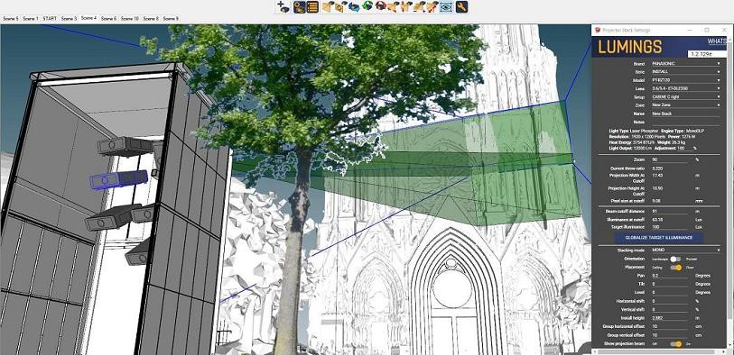Click the projector search icon with magnifier

click(300, 6)
